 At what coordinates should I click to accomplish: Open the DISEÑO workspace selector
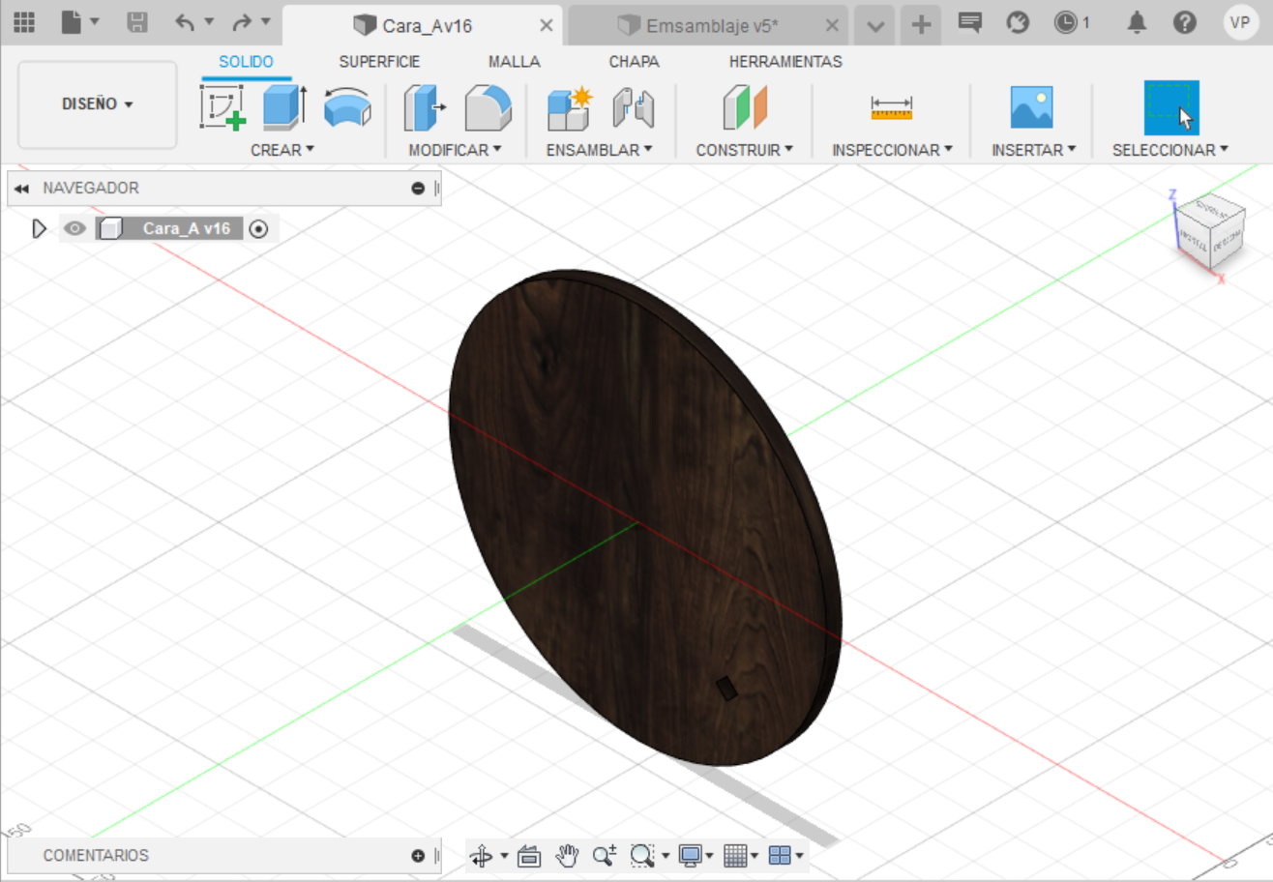[x=97, y=103]
